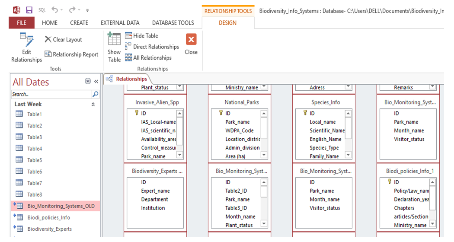
Task: Open the Relationship Report
Action: point(71,54)
